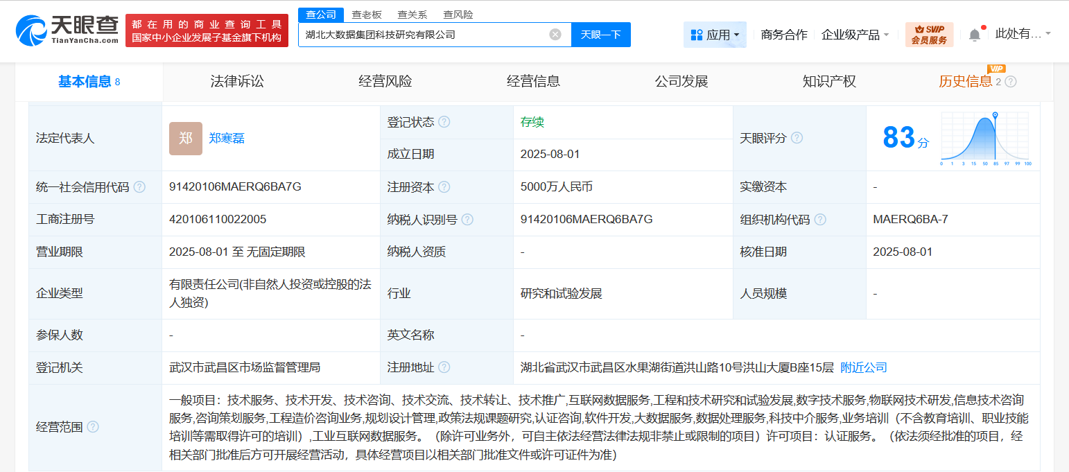Click the notification bell icon
Image resolution: width=1069 pixels, height=472 pixels.
pyautogui.click(x=975, y=35)
